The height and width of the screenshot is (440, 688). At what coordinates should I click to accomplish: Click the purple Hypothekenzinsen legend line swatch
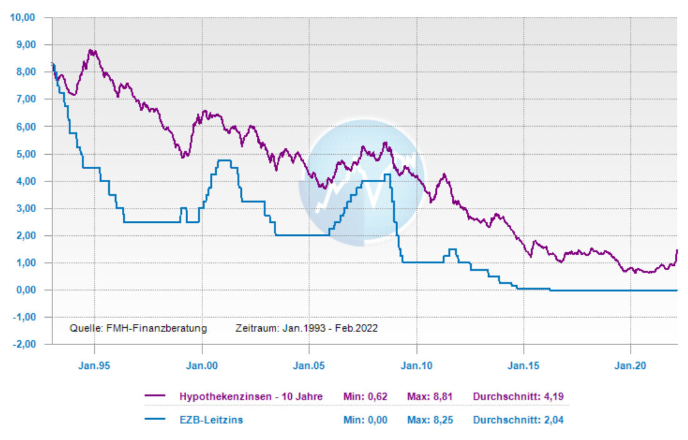coord(154,396)
